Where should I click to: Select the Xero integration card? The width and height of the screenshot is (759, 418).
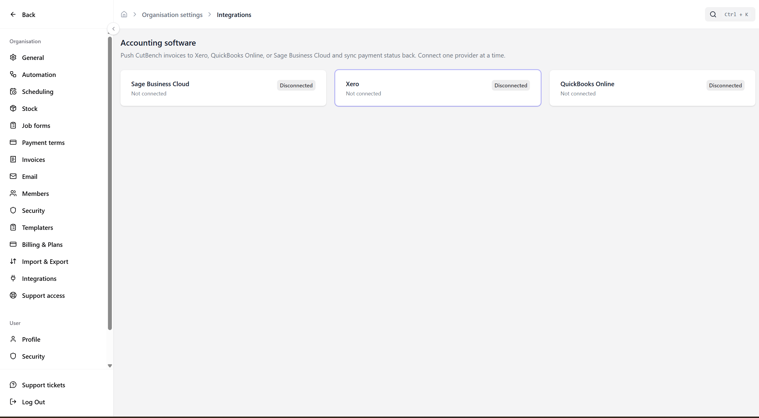(x=438, y=88)
